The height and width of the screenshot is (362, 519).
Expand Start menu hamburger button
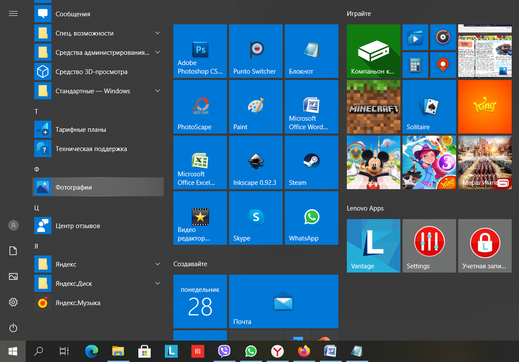pyautogui.click(x=13, y=13)
